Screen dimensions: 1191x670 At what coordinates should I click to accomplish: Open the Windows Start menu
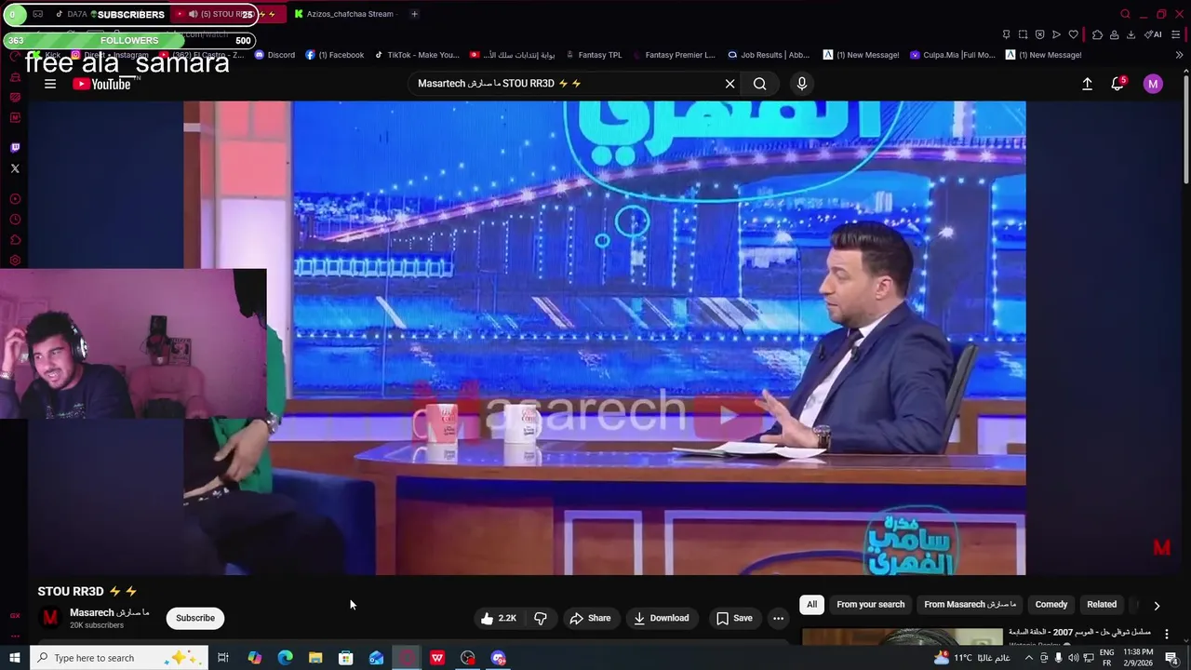tap(14, 658)
